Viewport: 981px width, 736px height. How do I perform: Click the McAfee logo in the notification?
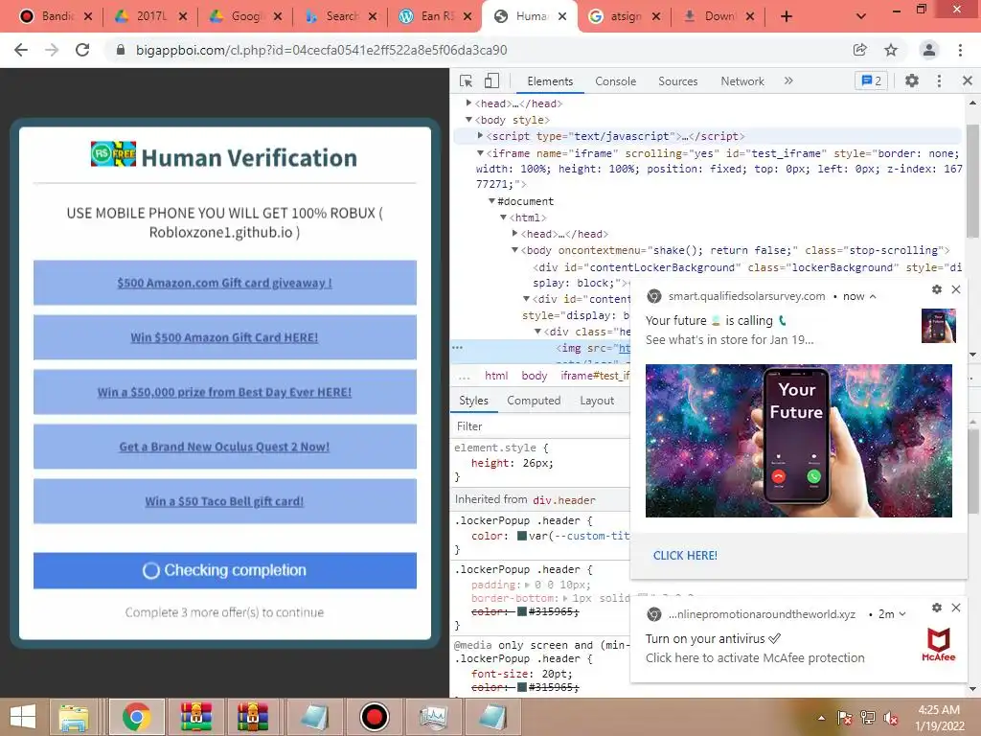click(x=939, y=645)
